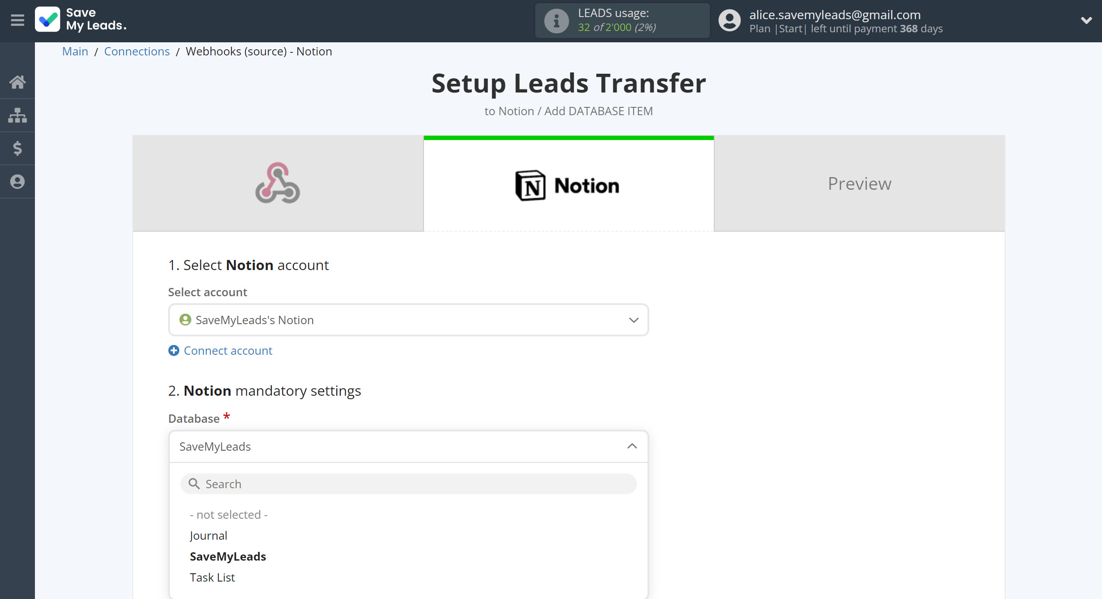The image size is (1102, 599).
Task: Click the user avatar icon in header
Action: (730, 21)
